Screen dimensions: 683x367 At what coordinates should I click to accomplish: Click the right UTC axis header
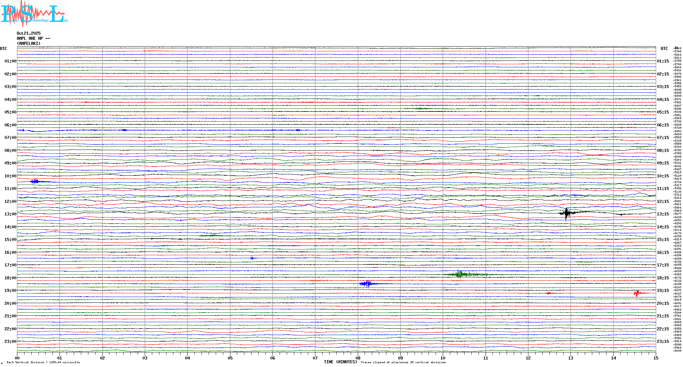click(664, 49)
